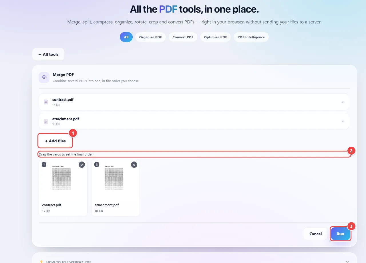This screenshot has width=366, height=263.
Task: Delete the contract.pdf thumbnail card
Action: point(82,165)
